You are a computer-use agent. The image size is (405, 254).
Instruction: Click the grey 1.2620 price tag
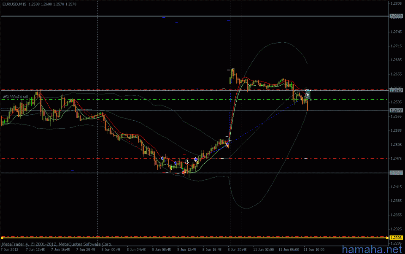click(396, 90)
